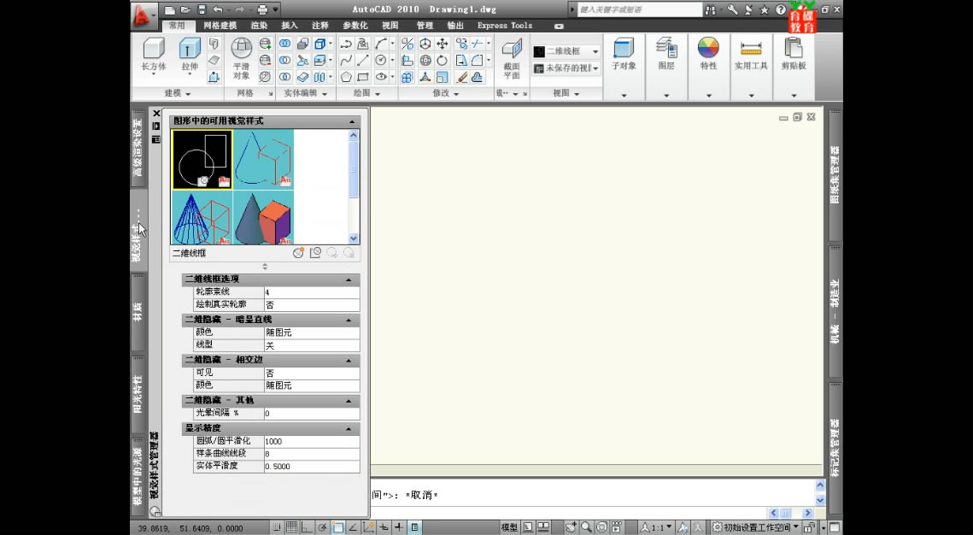Open the AutoCAD application menu button
The height and width of the screenshot is (535, 973).
[144, 15]
